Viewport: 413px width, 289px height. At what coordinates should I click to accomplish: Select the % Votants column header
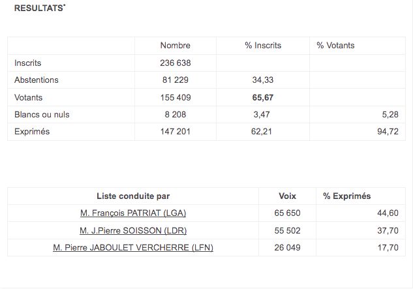click(335, 45)
